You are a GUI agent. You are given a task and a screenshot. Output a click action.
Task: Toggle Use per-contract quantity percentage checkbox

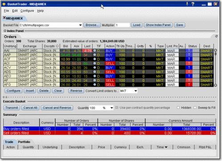coord(117,108)
